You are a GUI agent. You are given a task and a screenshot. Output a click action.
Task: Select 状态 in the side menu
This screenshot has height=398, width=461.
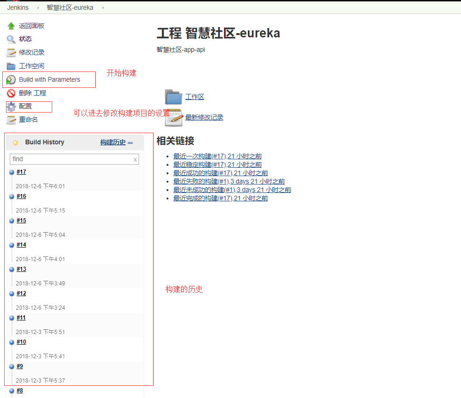(x=25, y=39)
